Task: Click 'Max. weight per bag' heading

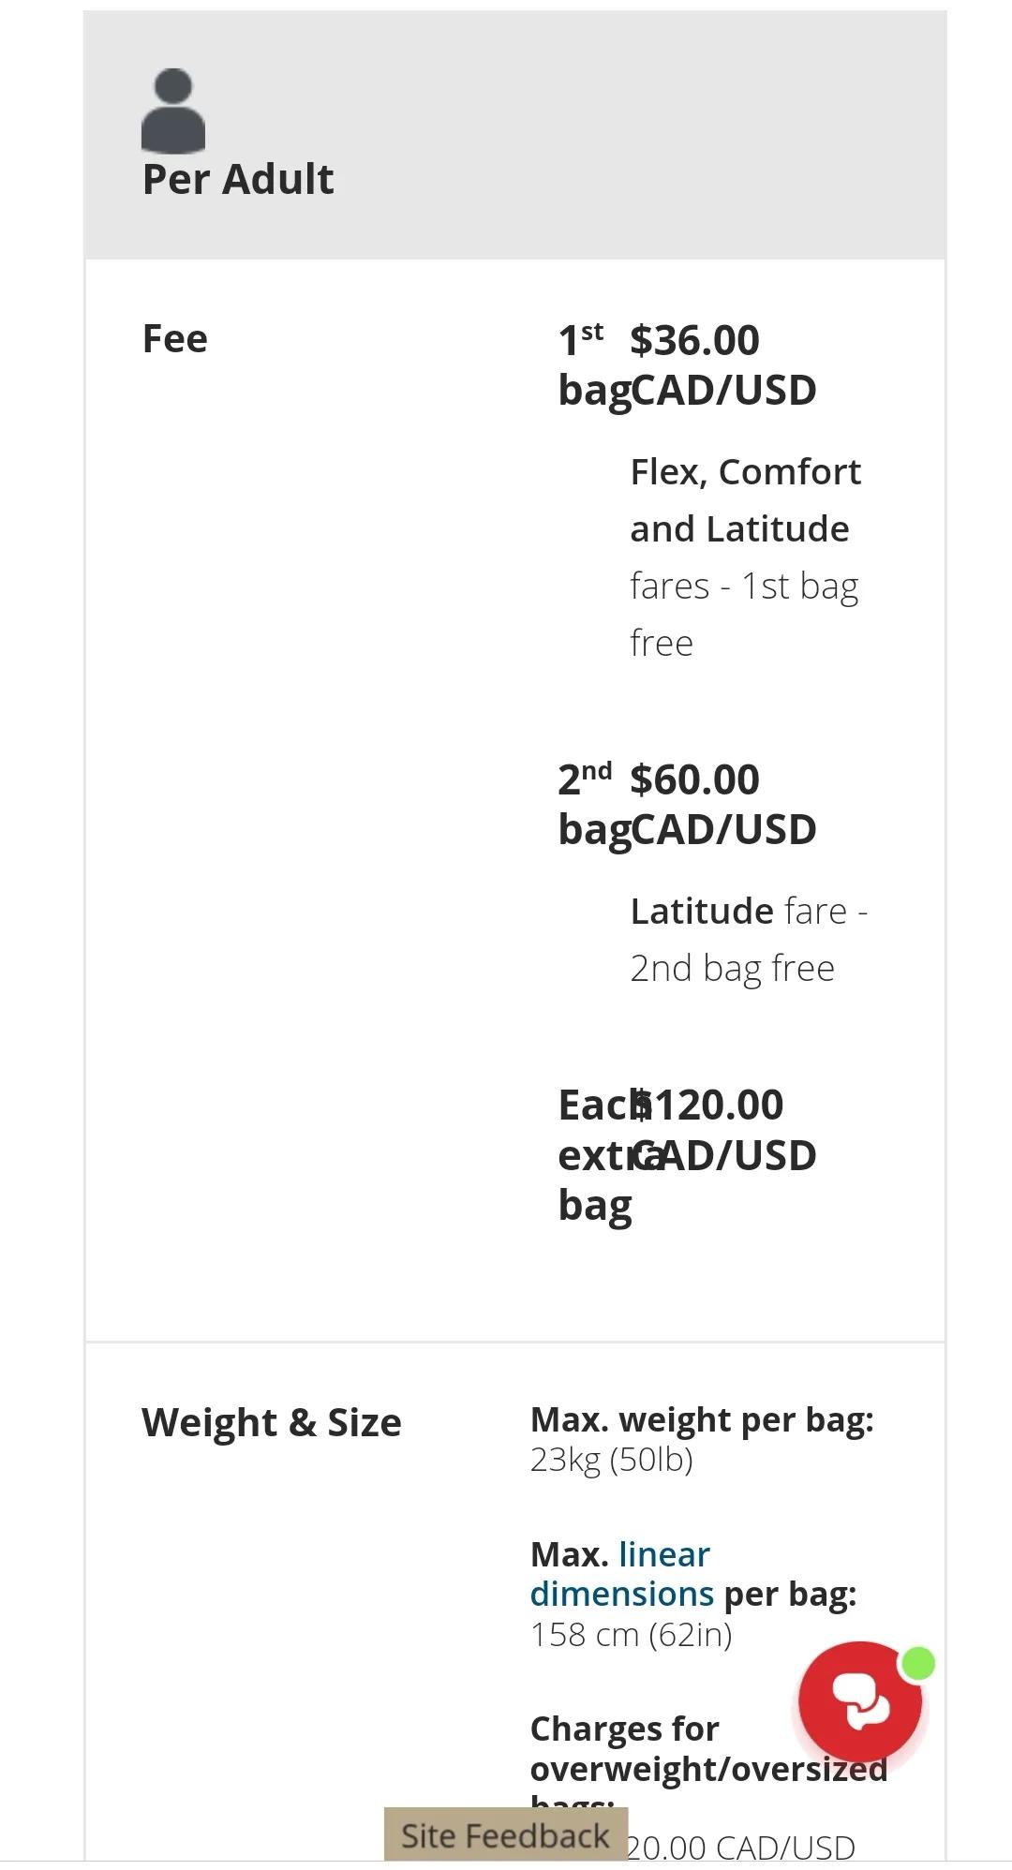Action: [702, 1419]
